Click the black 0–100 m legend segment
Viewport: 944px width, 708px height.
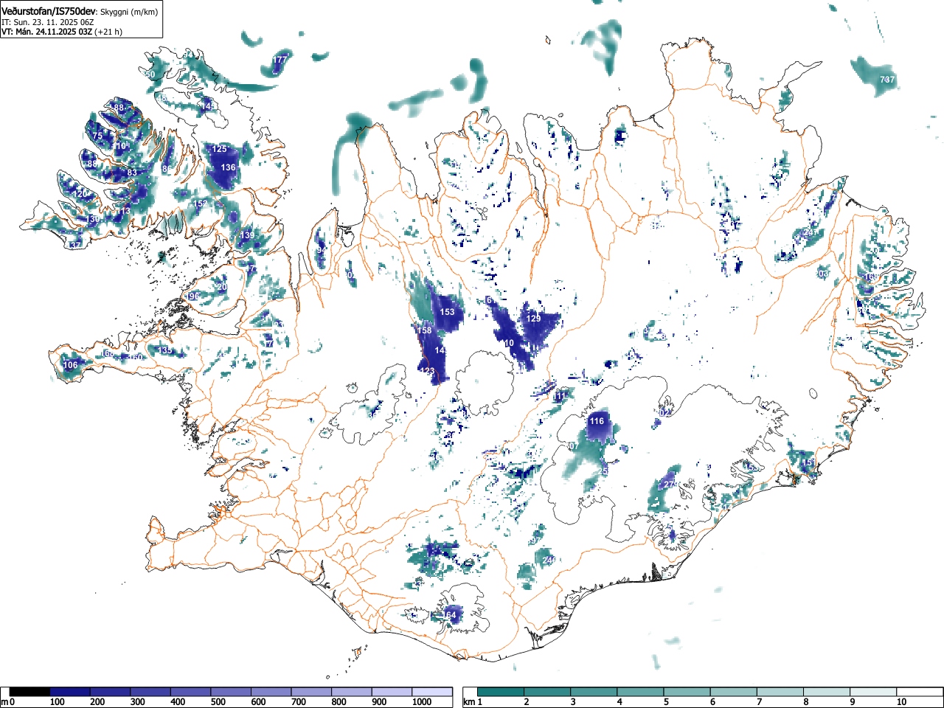[30, 692]
